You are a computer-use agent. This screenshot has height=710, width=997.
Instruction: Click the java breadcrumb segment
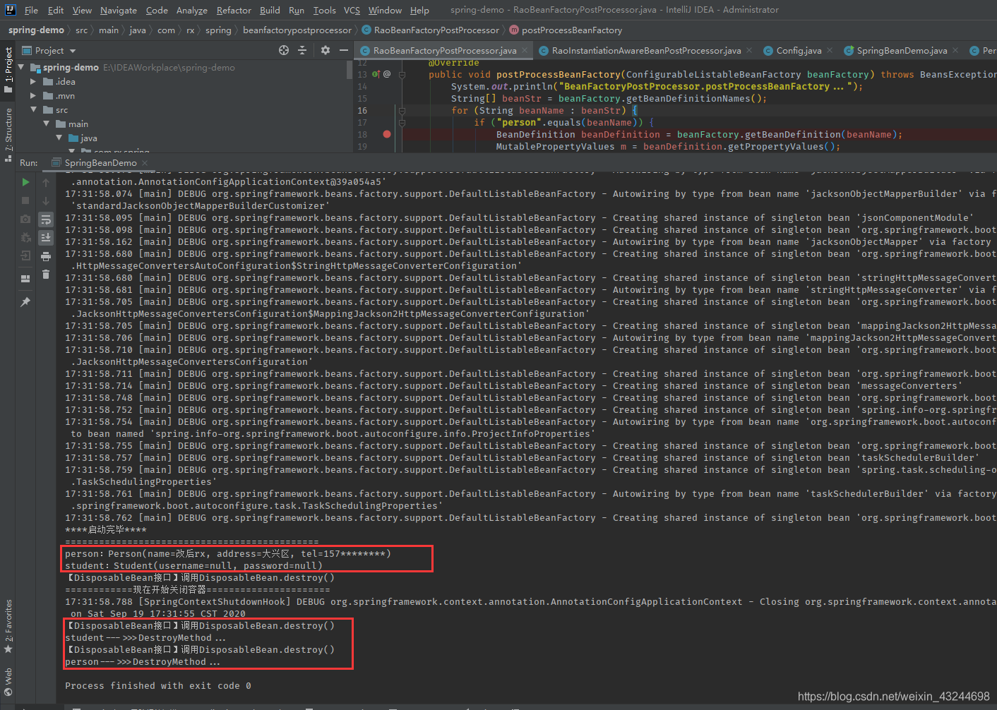pos(138,30)
